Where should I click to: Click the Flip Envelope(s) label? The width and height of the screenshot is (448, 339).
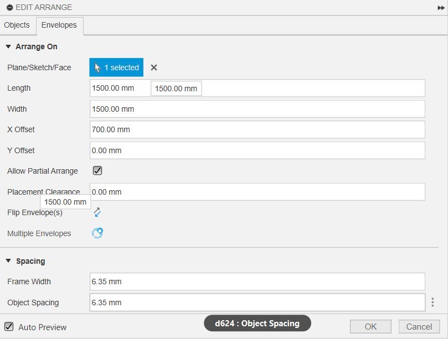[35, 212]
